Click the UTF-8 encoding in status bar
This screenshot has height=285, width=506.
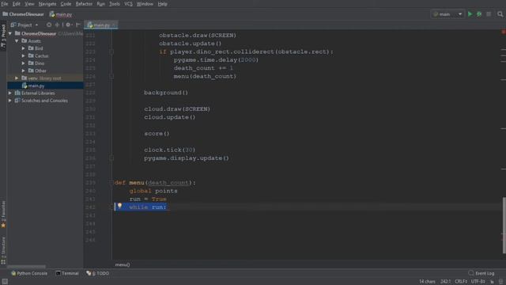pyautogui.click(x=478, y=282)
